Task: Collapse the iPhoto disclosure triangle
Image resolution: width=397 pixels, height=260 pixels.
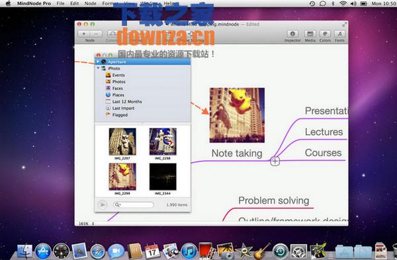Action: coord(98,68)
